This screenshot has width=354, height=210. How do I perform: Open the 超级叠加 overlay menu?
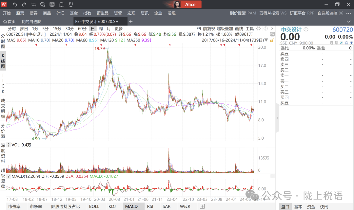[225, 28]
